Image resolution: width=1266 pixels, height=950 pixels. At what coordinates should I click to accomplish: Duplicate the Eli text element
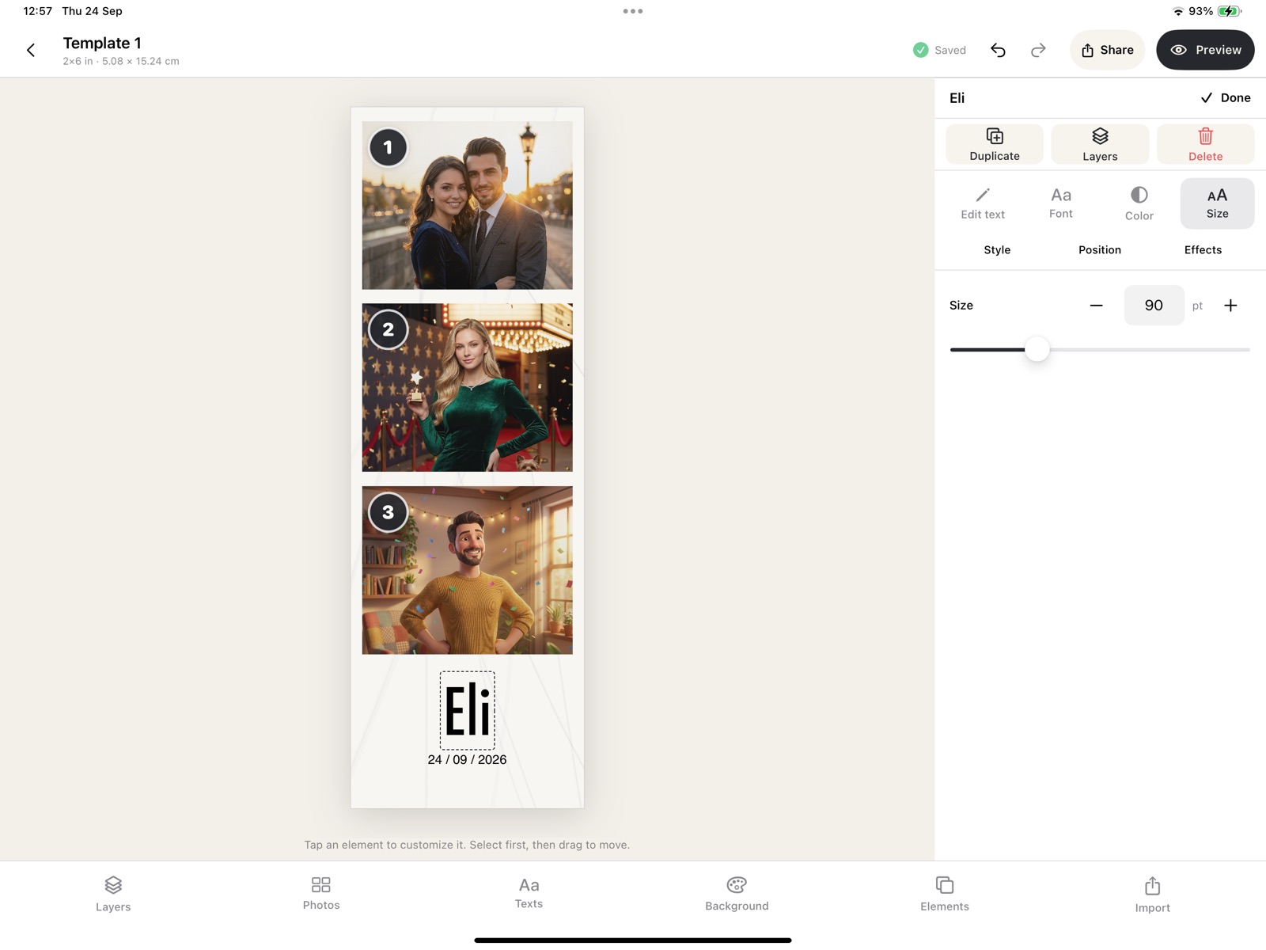[995, 144]
